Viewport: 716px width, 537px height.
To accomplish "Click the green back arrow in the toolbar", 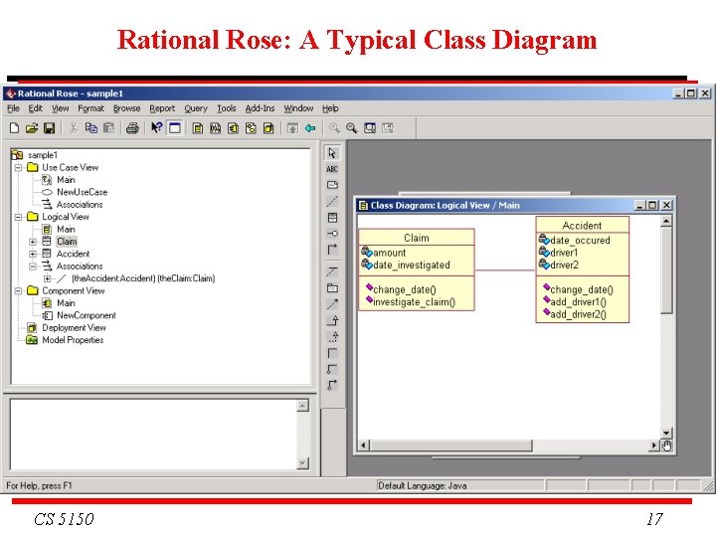I will [x=310, y=128].
